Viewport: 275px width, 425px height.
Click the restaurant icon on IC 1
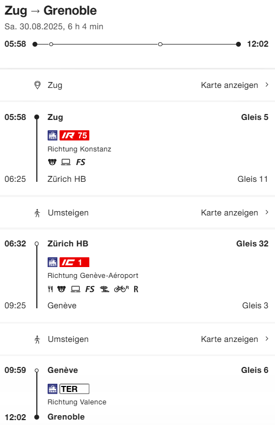pyautogui.click(x=50, y=289)
